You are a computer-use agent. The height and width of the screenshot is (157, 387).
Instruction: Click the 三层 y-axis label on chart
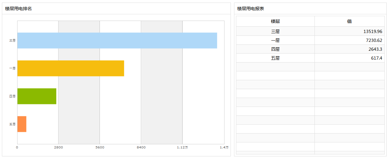[12, 41]
